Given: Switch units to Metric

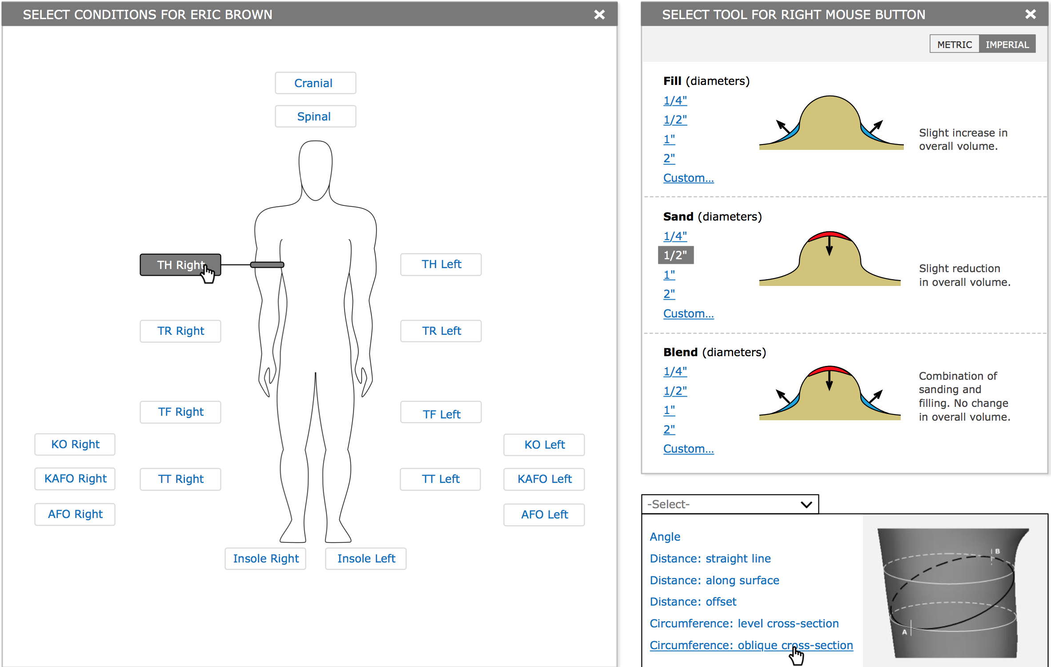Looking at the screenshot, I should click(x=954, y=44).
